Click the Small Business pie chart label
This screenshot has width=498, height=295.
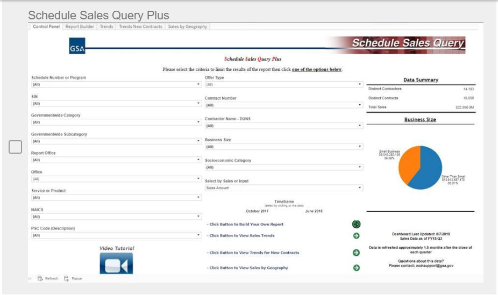click(x=389, y=155)
